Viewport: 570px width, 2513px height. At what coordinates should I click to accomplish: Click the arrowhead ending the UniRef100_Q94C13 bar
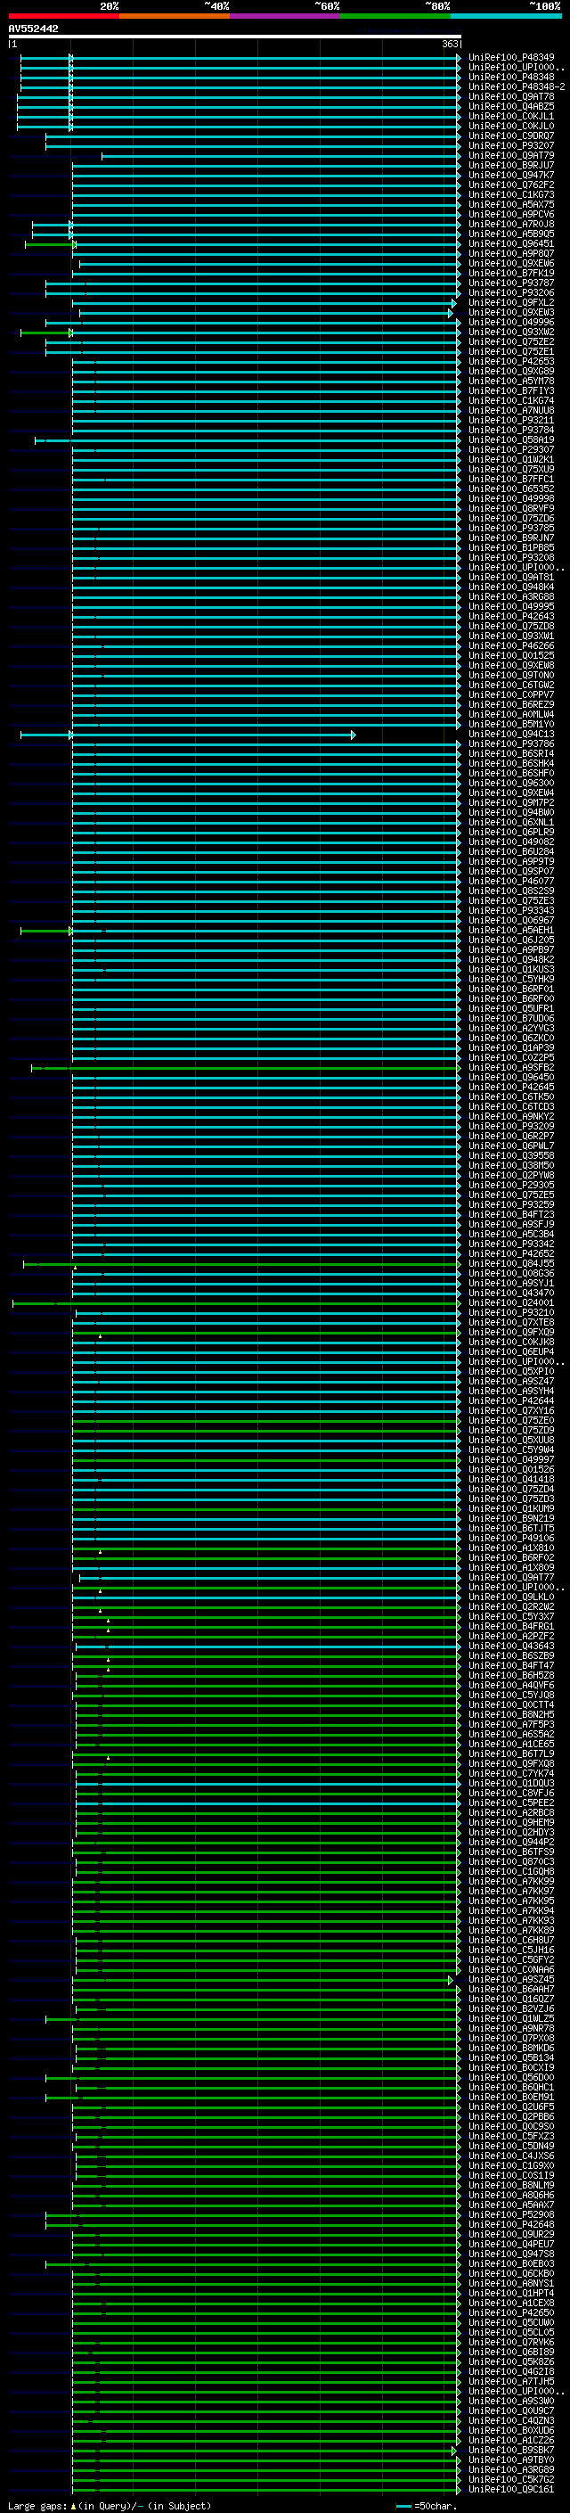point(354,735)
